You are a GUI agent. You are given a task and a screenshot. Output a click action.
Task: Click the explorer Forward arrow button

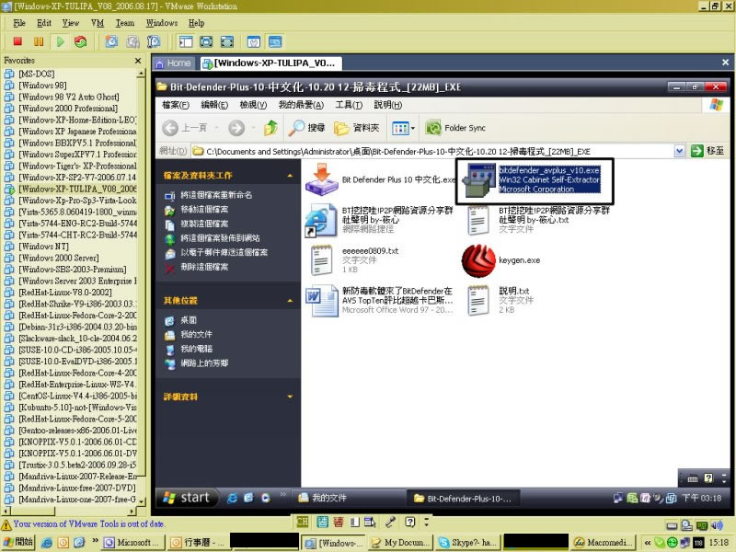[236, 128]
